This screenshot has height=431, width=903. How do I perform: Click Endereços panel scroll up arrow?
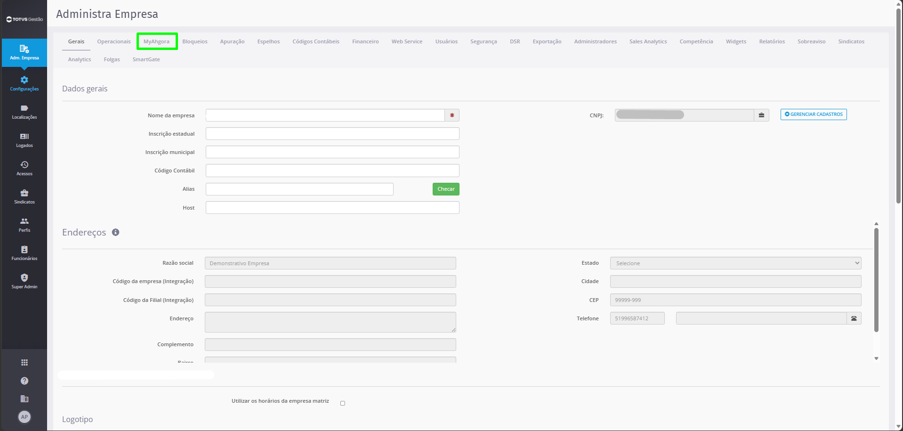(876, 224)
